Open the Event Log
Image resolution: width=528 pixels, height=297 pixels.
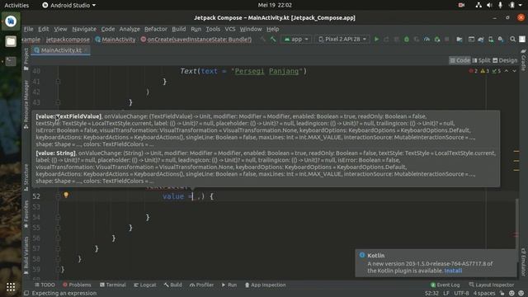coord(445,285)
